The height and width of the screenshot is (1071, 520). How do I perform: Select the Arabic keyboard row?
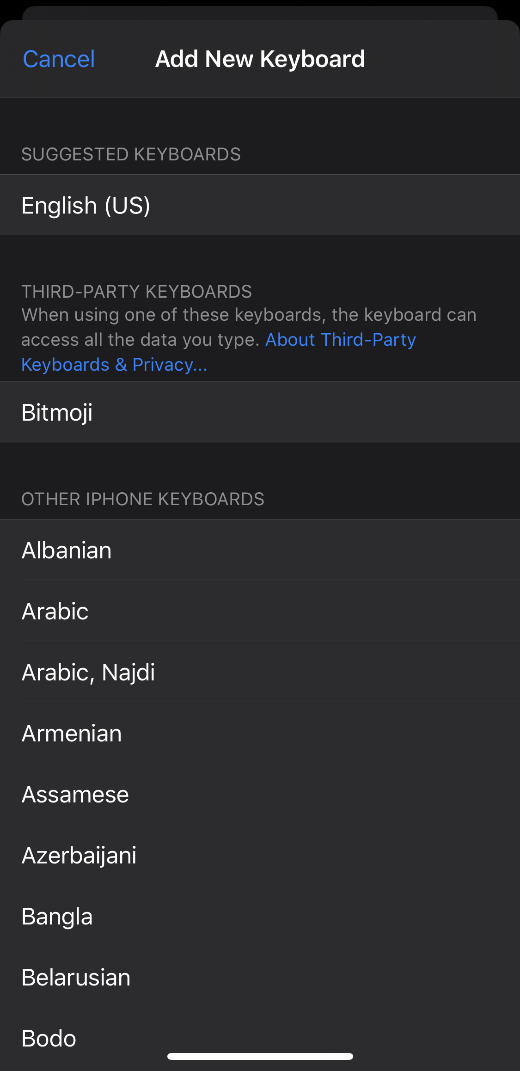coord(260,611)
